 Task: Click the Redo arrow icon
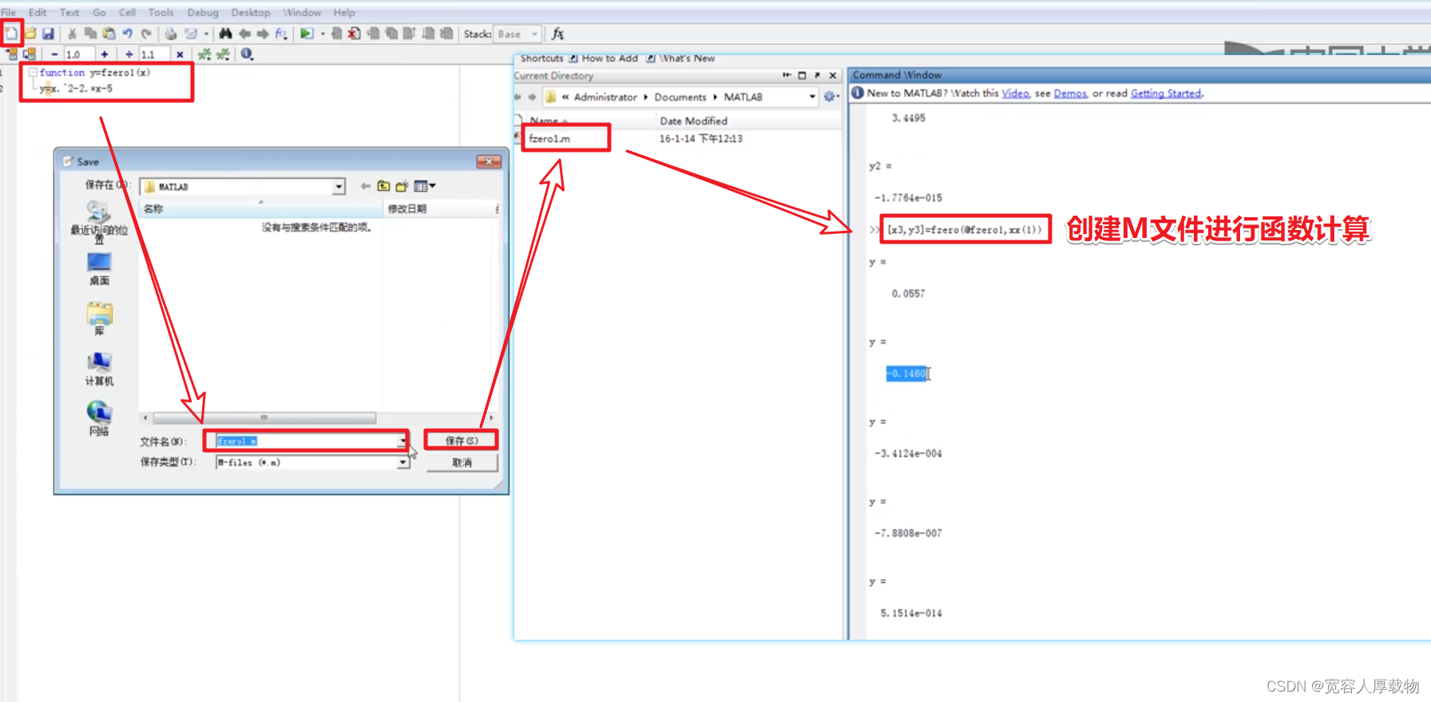146,34
